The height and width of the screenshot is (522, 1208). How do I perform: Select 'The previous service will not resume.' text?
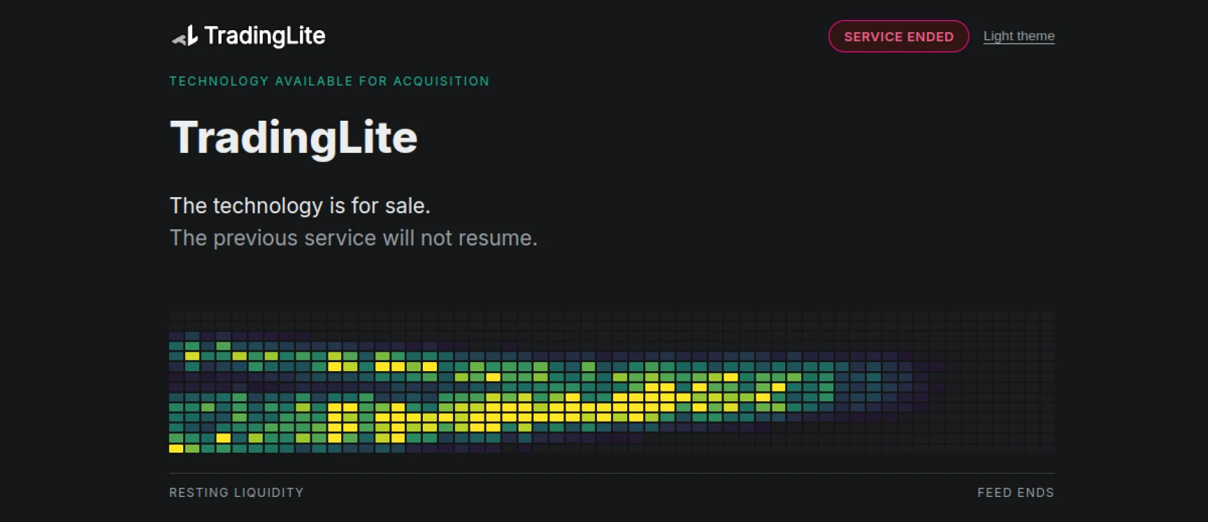pos(353,238)
